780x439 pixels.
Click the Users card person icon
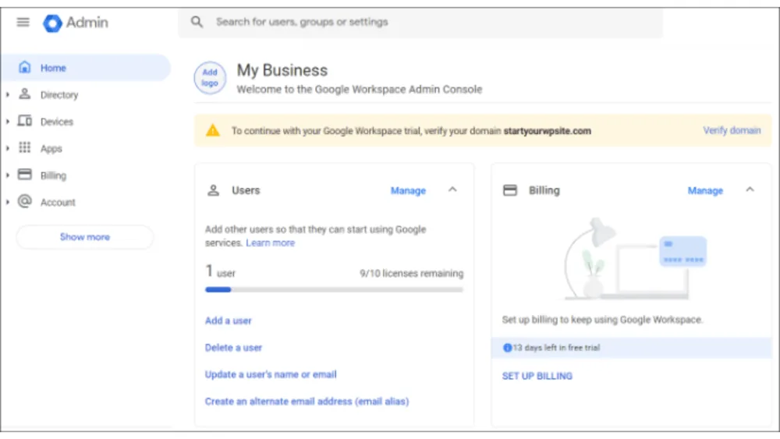click(214, 190)
